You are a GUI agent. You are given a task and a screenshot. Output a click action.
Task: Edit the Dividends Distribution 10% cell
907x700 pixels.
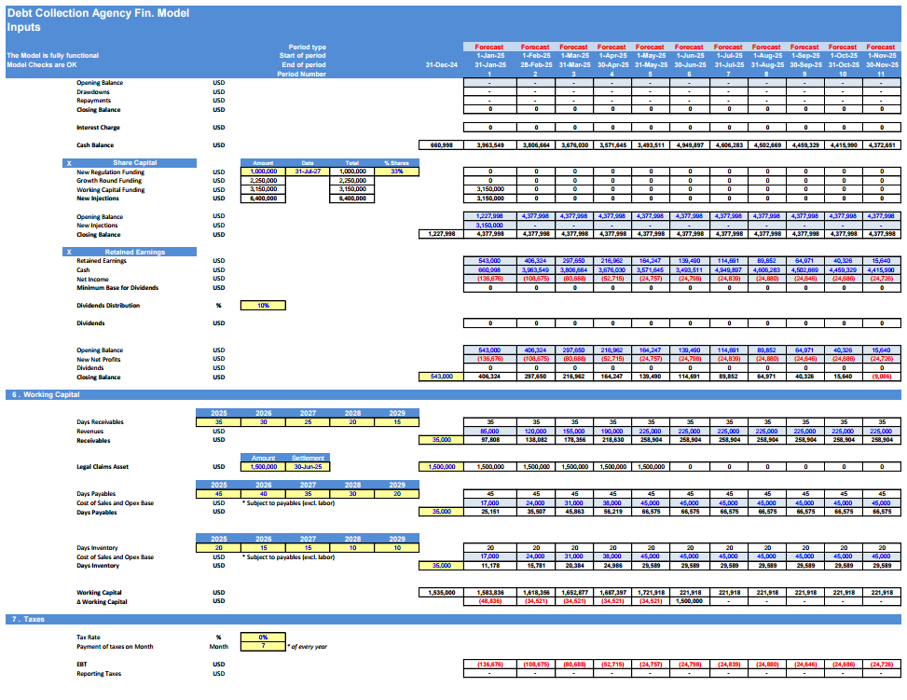click(x=263, y=305)
